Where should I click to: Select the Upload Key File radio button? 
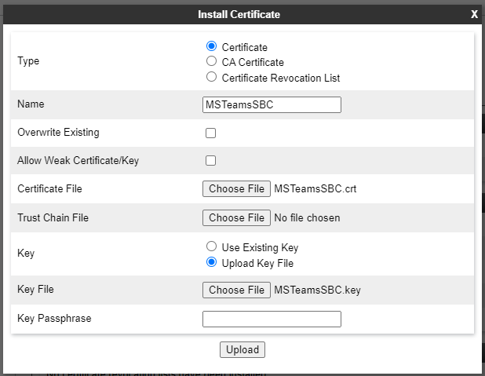click(212, 262)
